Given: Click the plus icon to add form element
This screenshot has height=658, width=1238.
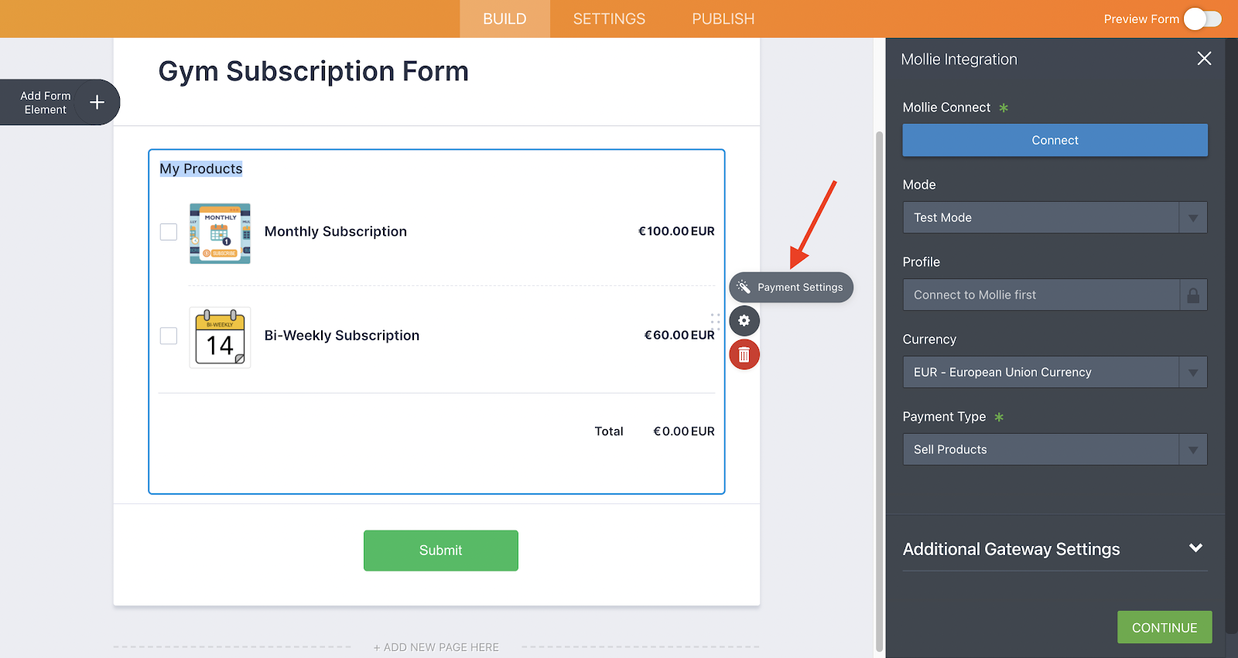Looking at the screenshot, I should (x=97, y=102).
